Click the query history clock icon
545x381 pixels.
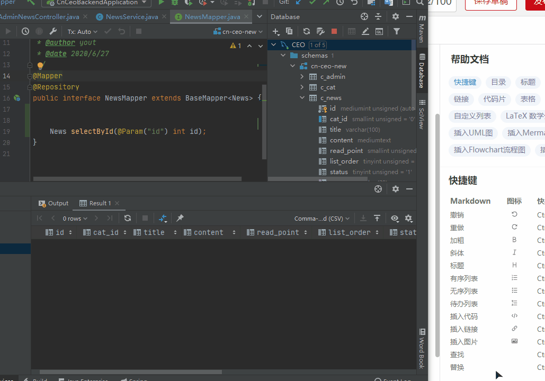(25, 31)
